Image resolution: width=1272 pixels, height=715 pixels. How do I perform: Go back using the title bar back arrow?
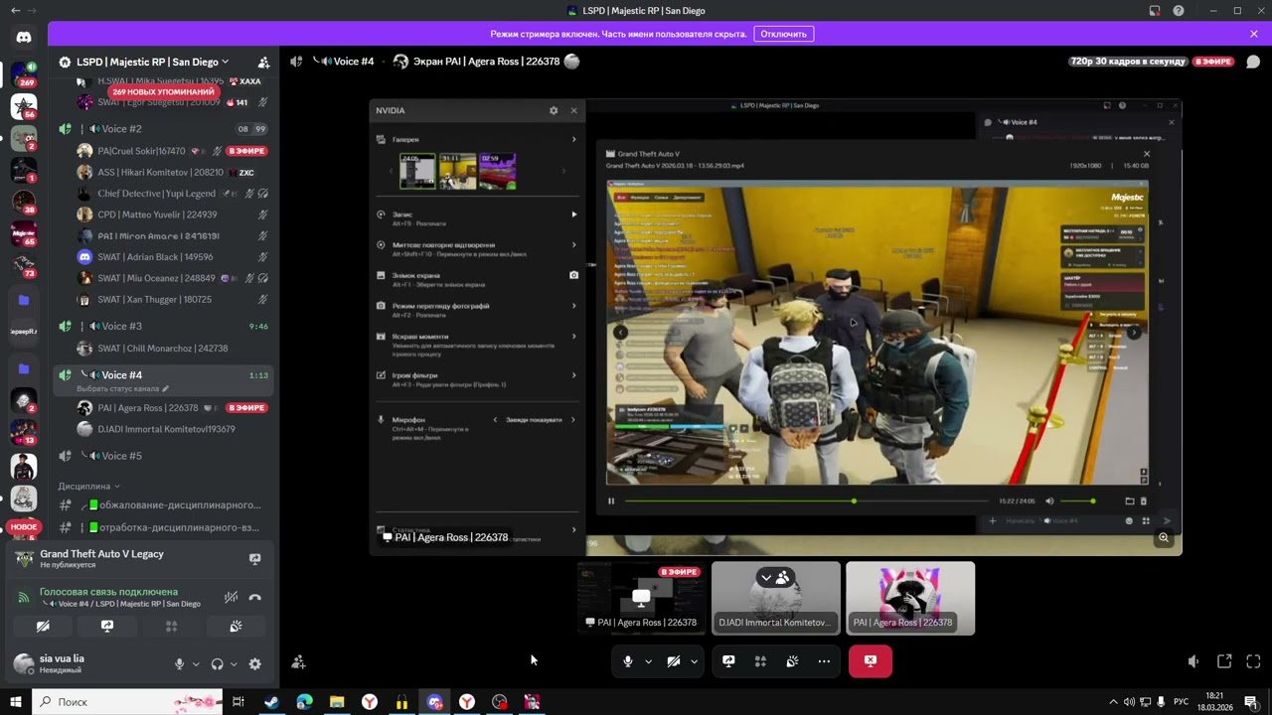click(x=15, y=11)
